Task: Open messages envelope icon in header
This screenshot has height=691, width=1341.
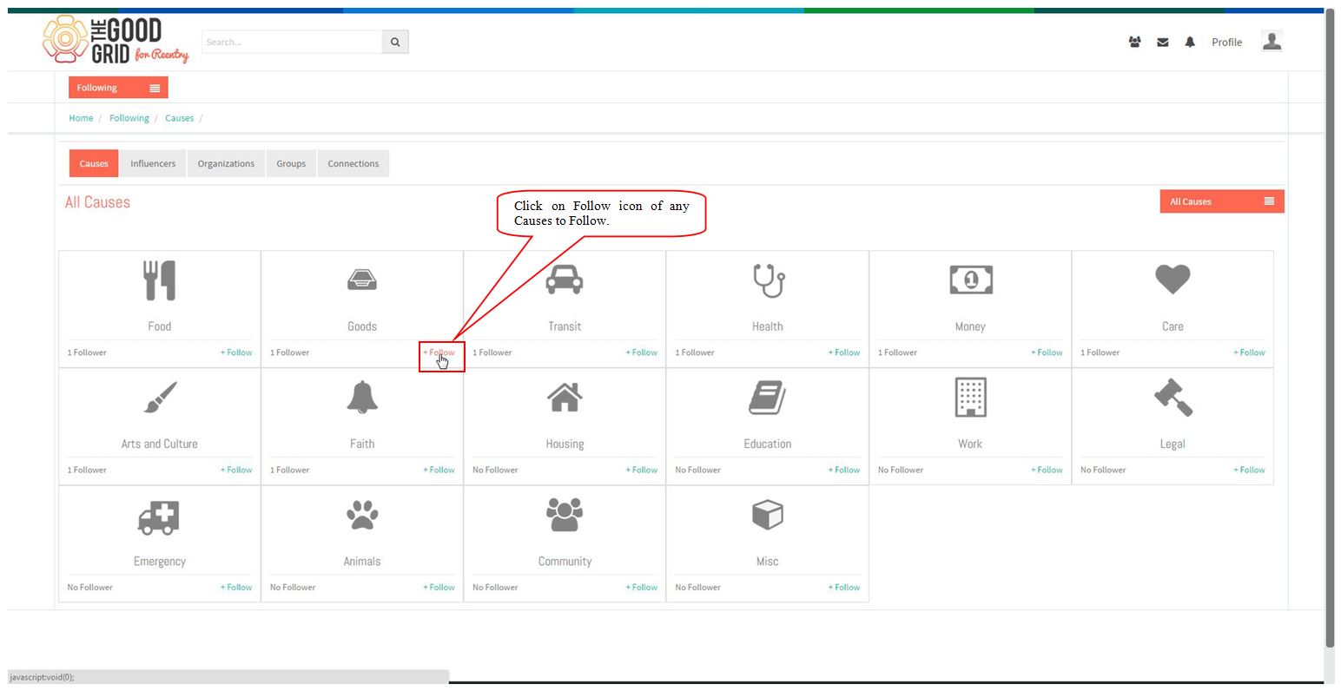Action: (1162, 42)
